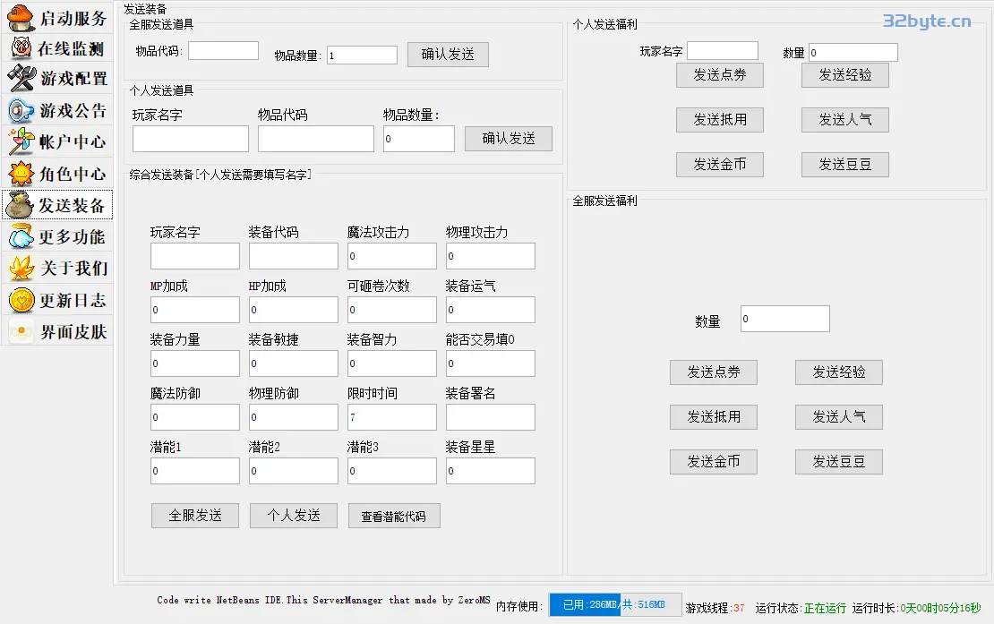
Task: Click the pinwheel icon for 帐户中心
Action: tap(21, 141)
